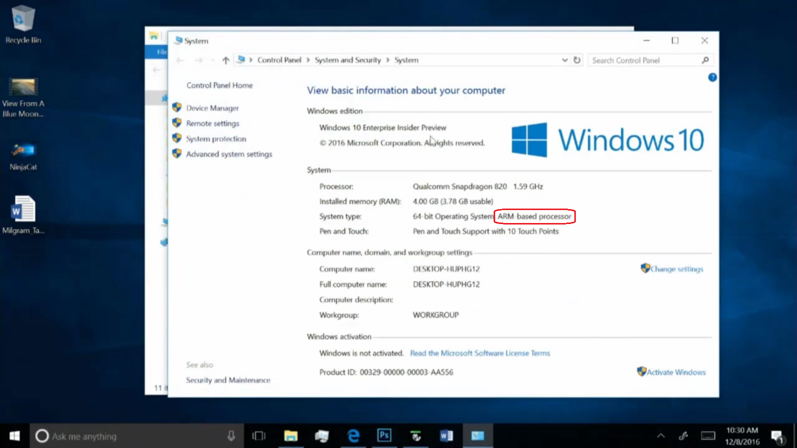Screen dimensions: 797x448
Task: Open Remote settings link
Action: [213, 123]
